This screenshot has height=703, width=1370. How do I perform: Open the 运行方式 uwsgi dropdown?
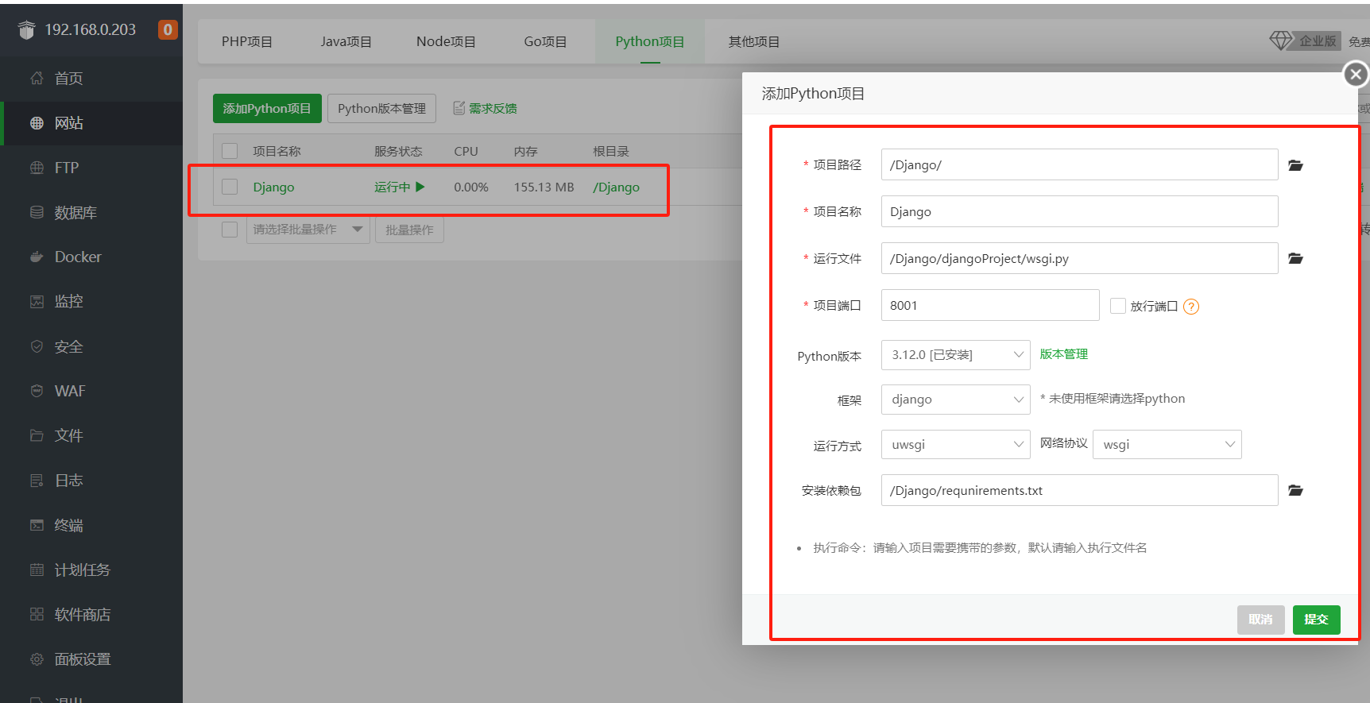(955, 445)
